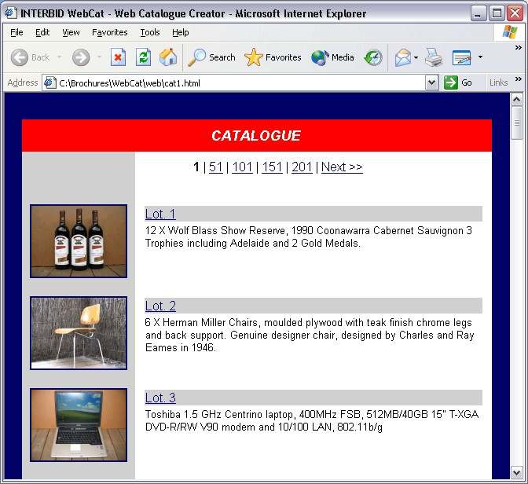The width and height of the screenshot is (528, 484).
Task: Click the Print printer icon
Action: pos(434,57)
